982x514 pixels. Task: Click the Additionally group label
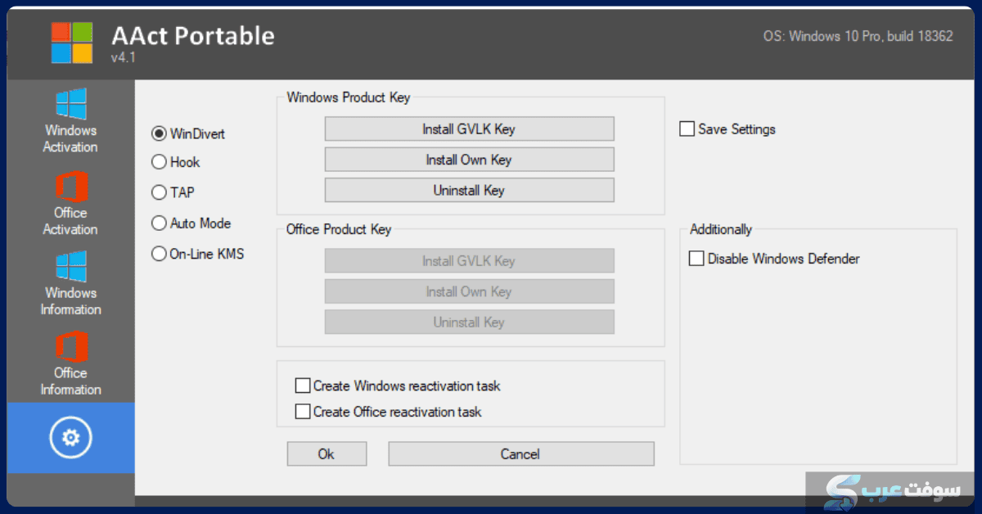coord(721,229)
